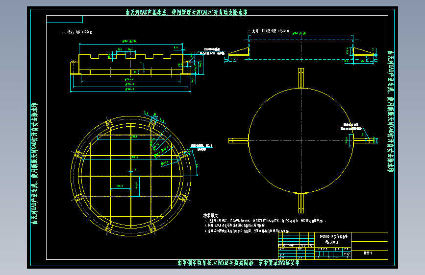Click the drawing title in title block
Image resolution: width=425 pixels, height=275 pixels.
333,239
